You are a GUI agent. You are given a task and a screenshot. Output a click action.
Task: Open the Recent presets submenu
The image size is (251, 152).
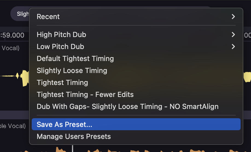click(48, 17)
